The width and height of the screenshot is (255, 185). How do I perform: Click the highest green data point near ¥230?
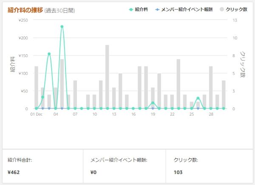tap(62, 27)
